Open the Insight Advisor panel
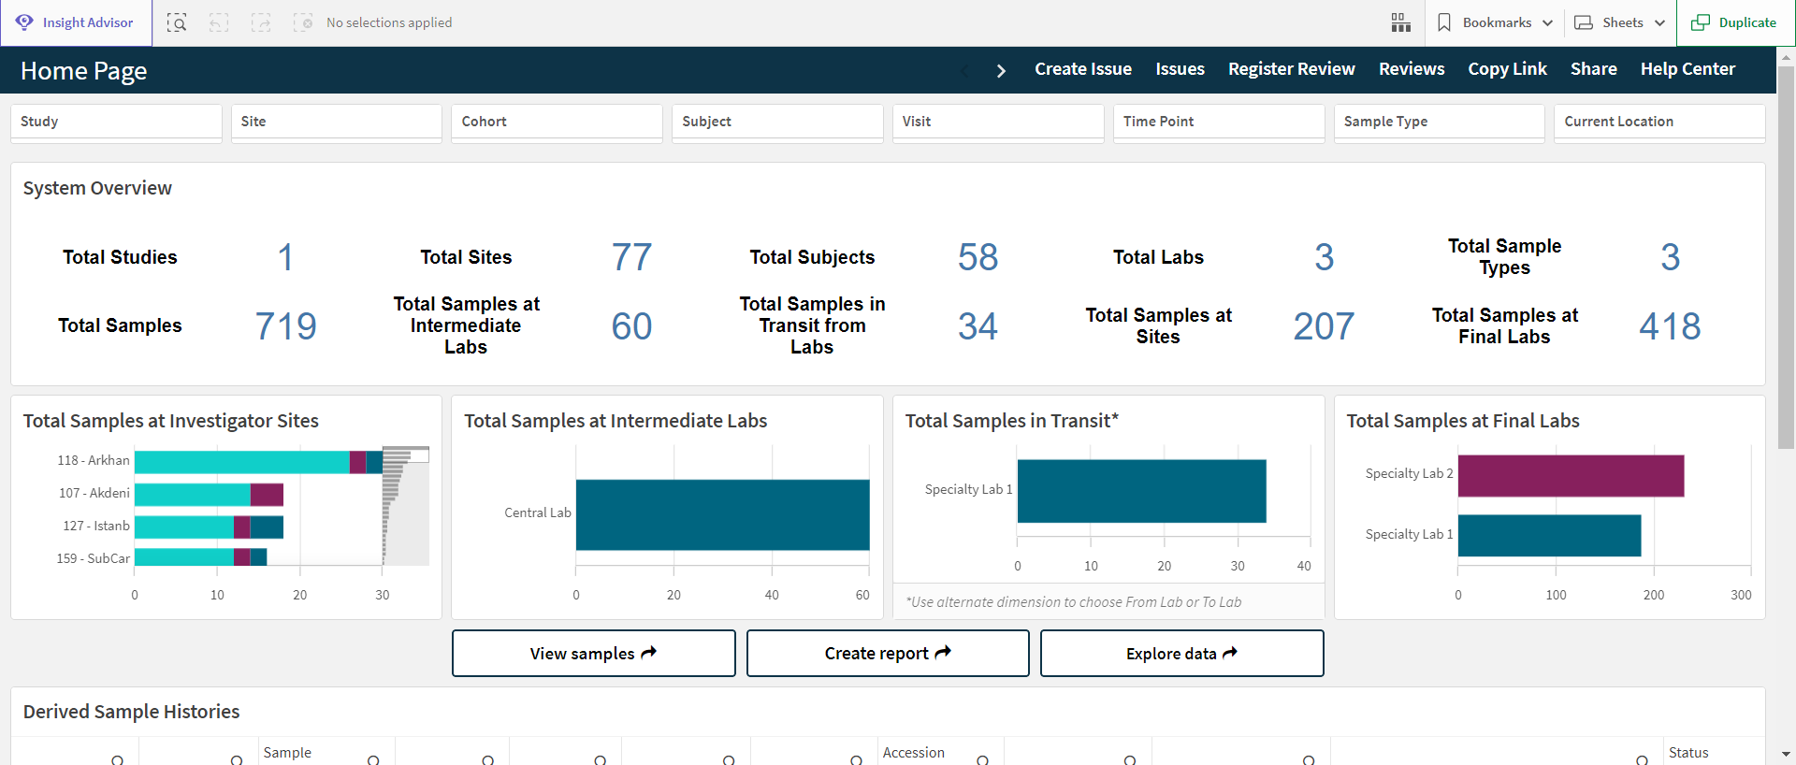 (76, 22)
